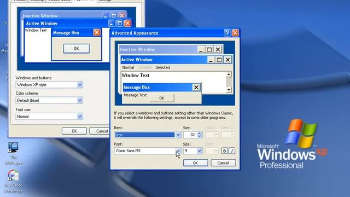Click Inactive Window minimize in Display Properties preview
The width and height of the screenshot is (350, 197).
point(106,16)
